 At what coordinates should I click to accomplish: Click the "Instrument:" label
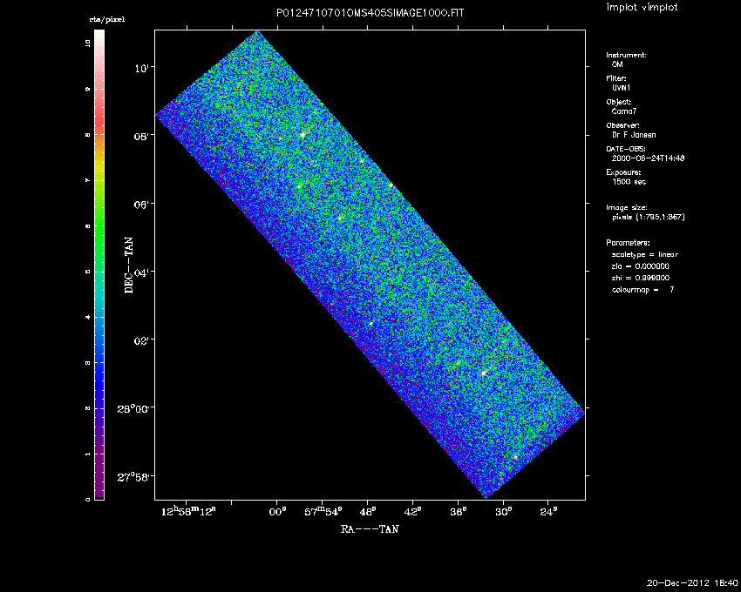(626, 55)
